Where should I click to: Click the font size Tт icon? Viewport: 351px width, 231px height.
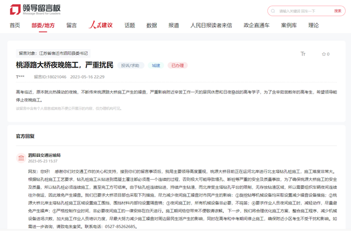pyautogui.click(x=303, y=54)
